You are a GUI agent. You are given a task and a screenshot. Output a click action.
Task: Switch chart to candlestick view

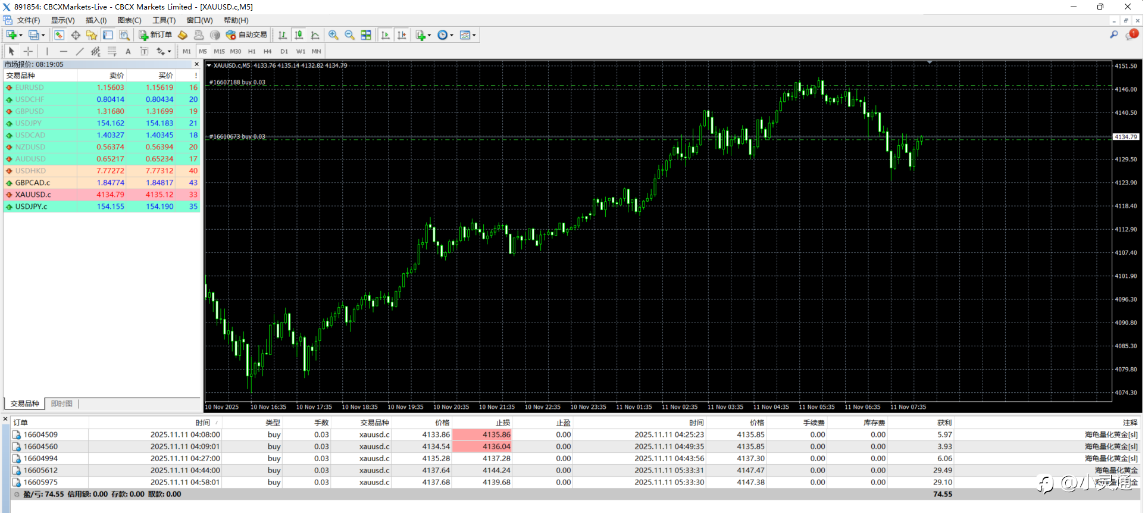click(299, 35)
